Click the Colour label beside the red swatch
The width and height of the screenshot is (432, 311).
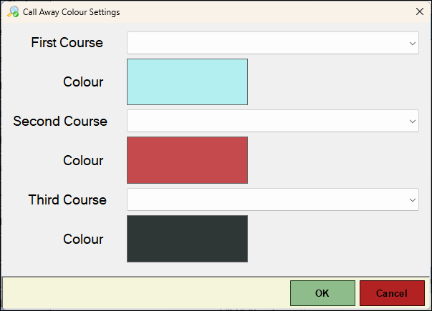click(x=83, y=161)
